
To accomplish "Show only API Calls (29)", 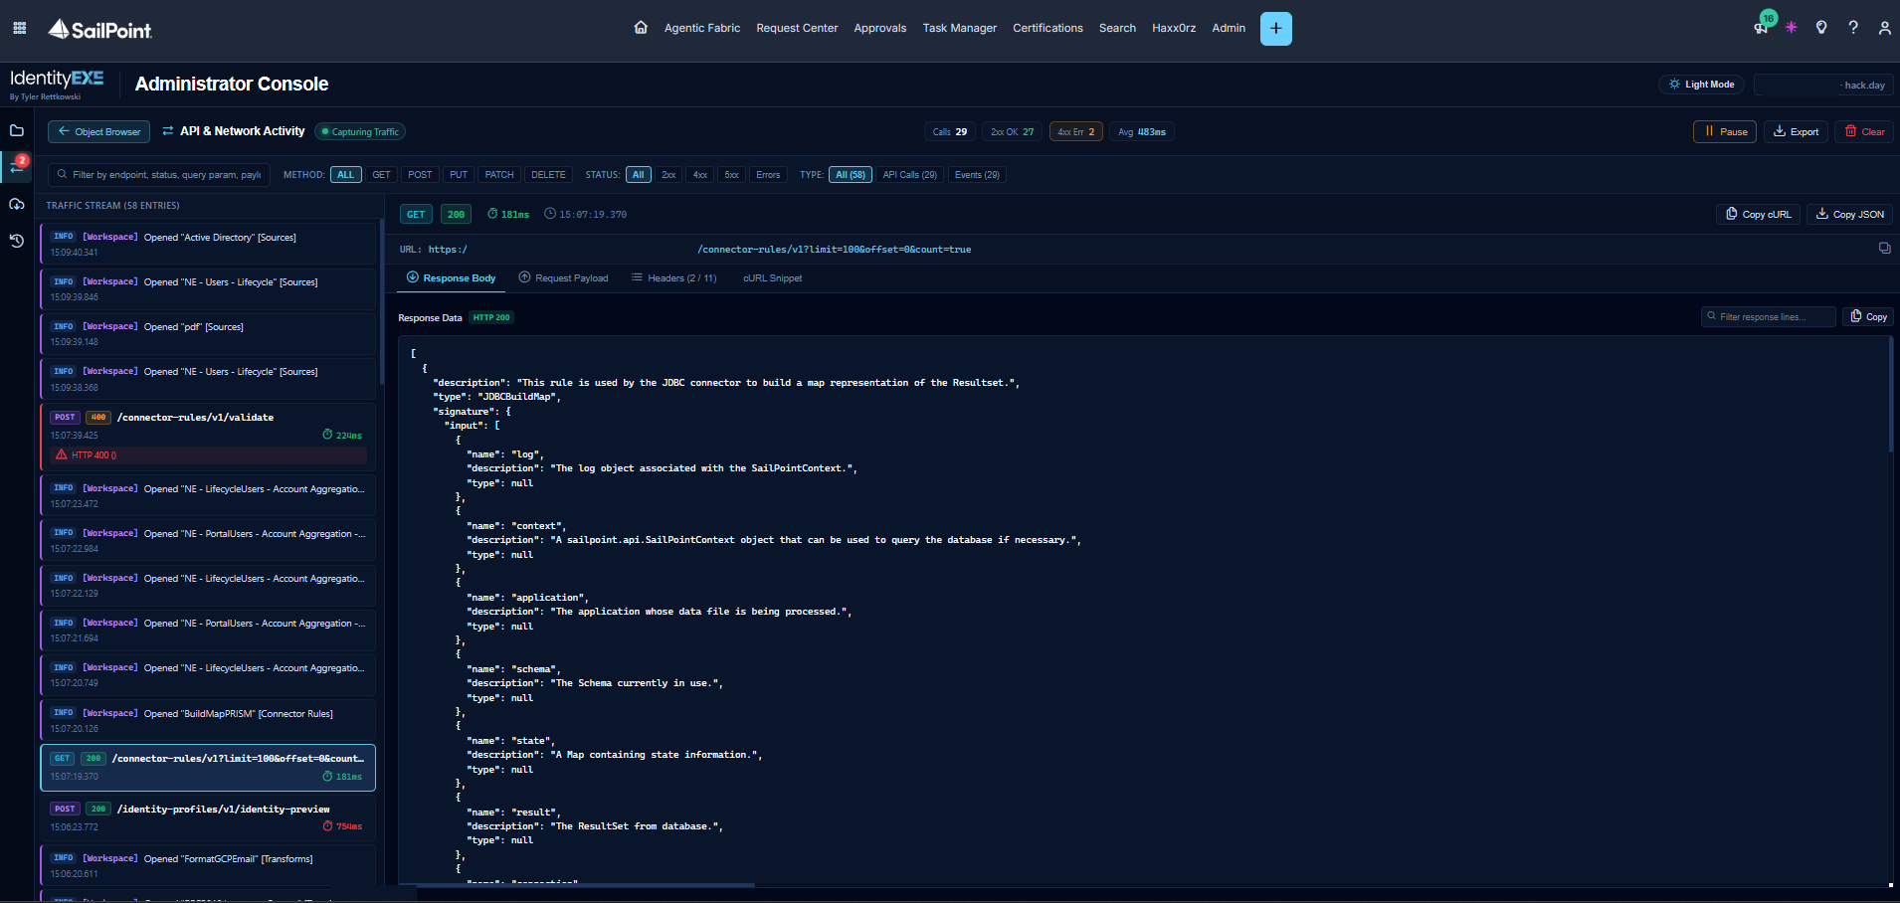I will coord(909,175).
